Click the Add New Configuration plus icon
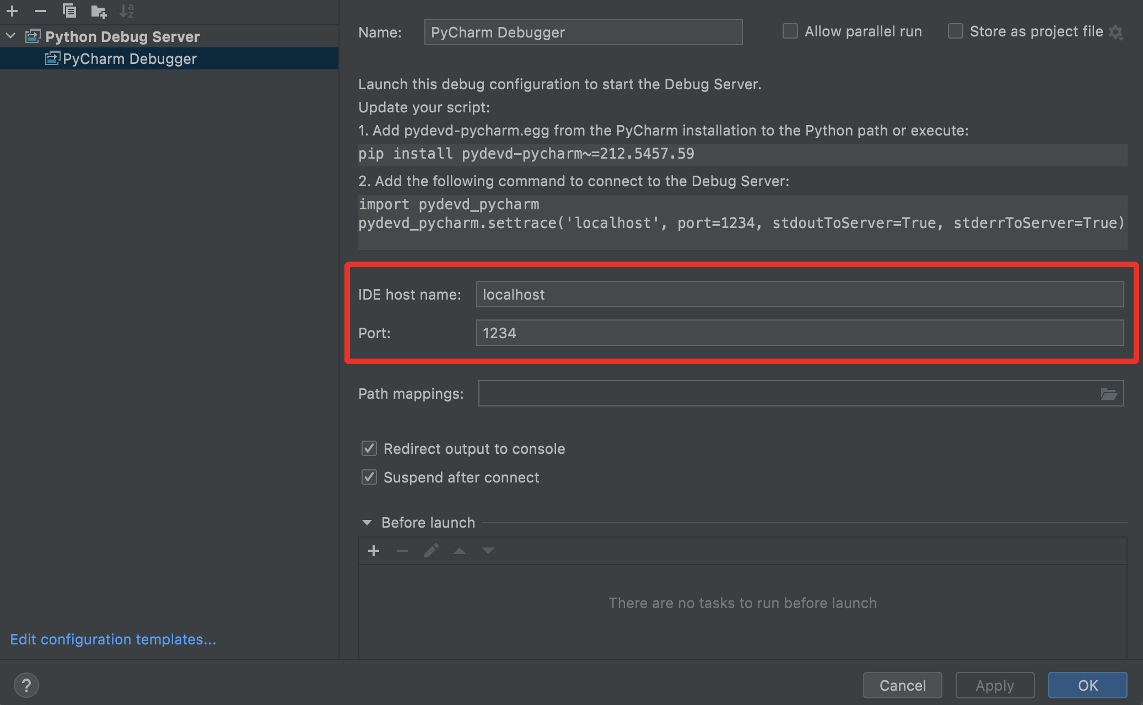 [x=12, y=10]
